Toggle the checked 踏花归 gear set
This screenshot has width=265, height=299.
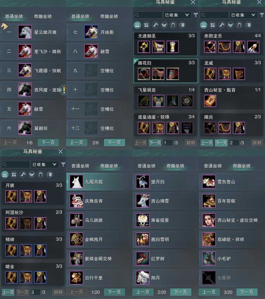tap(165, 71)
